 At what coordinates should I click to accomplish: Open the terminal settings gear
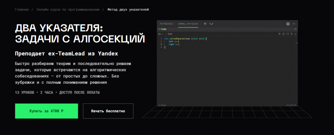pyautogui.click(x=288, y=24)
